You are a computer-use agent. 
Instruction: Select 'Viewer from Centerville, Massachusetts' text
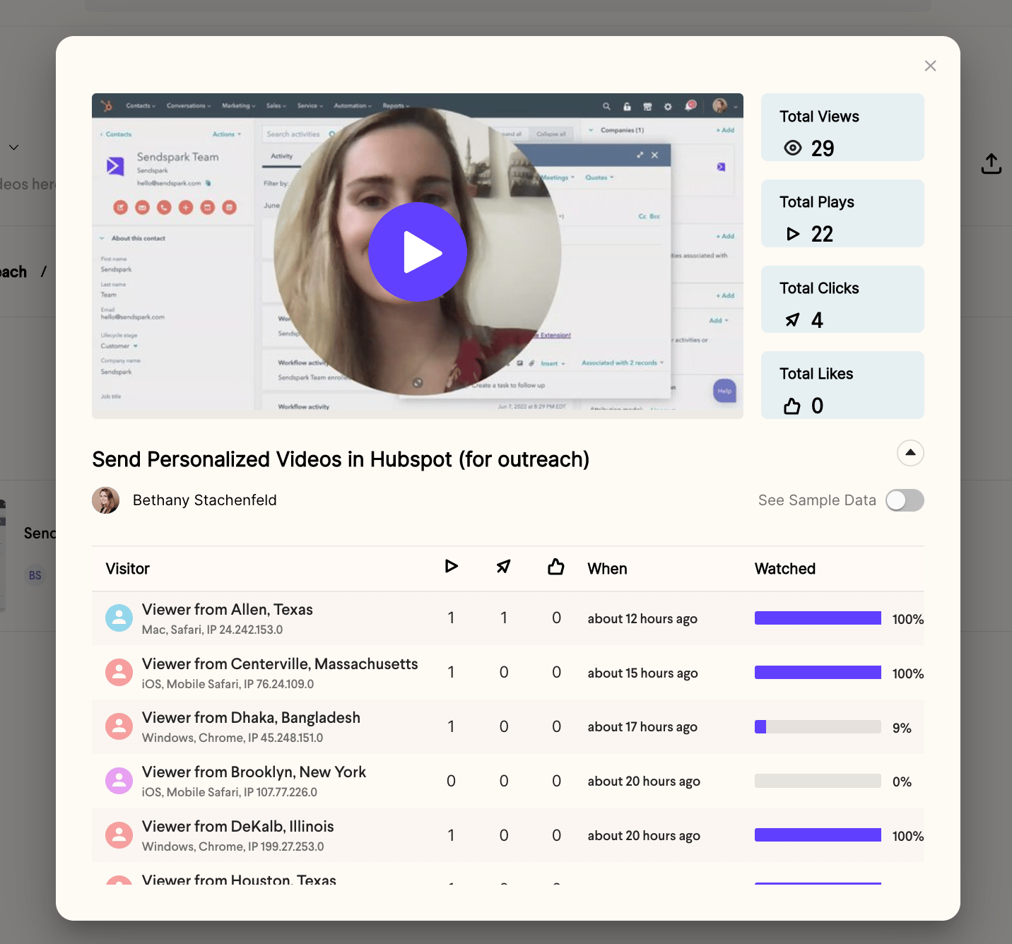click(x=280, y=663)
